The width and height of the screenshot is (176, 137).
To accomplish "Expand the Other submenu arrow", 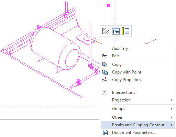I will [x=172, y=117].
